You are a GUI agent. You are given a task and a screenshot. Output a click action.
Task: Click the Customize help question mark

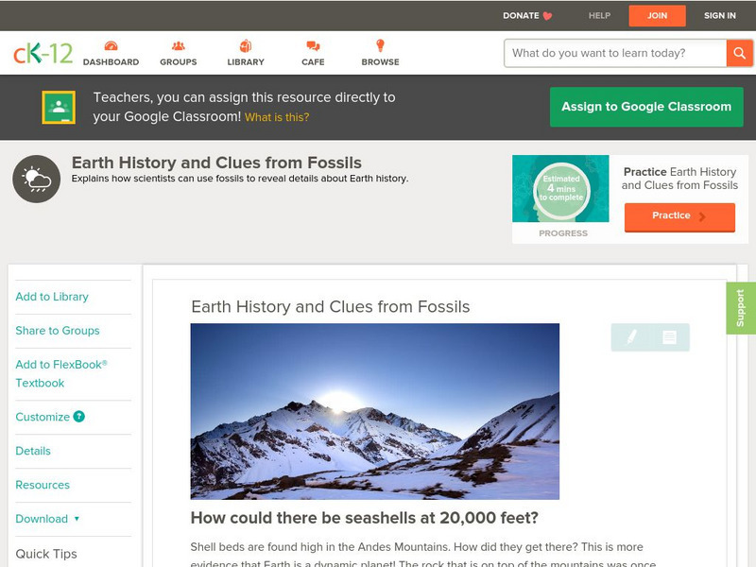point(79,417)
